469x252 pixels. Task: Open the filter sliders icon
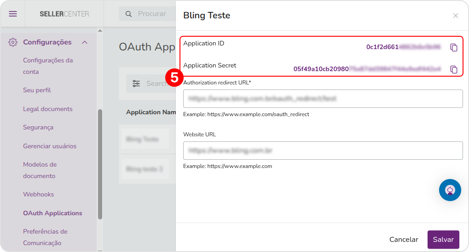[x=136, y=84]
